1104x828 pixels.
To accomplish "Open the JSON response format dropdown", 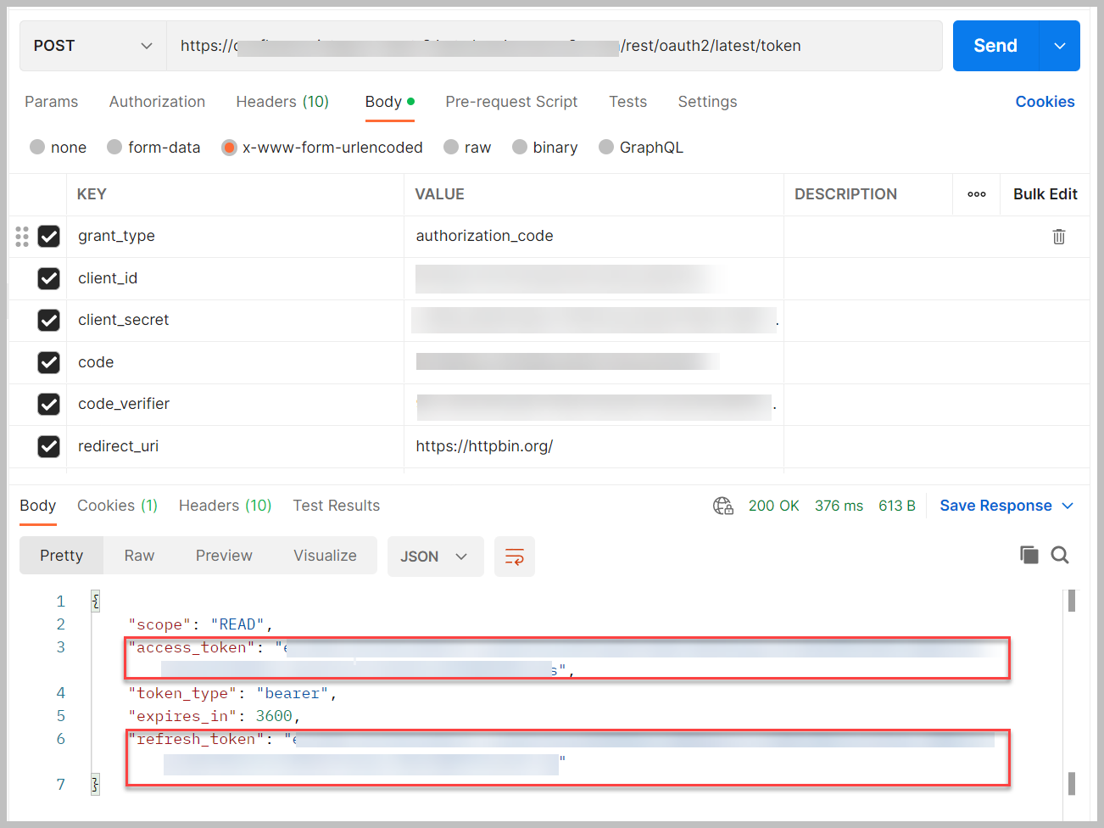I will pyautogui.click(x=435, y=556).
